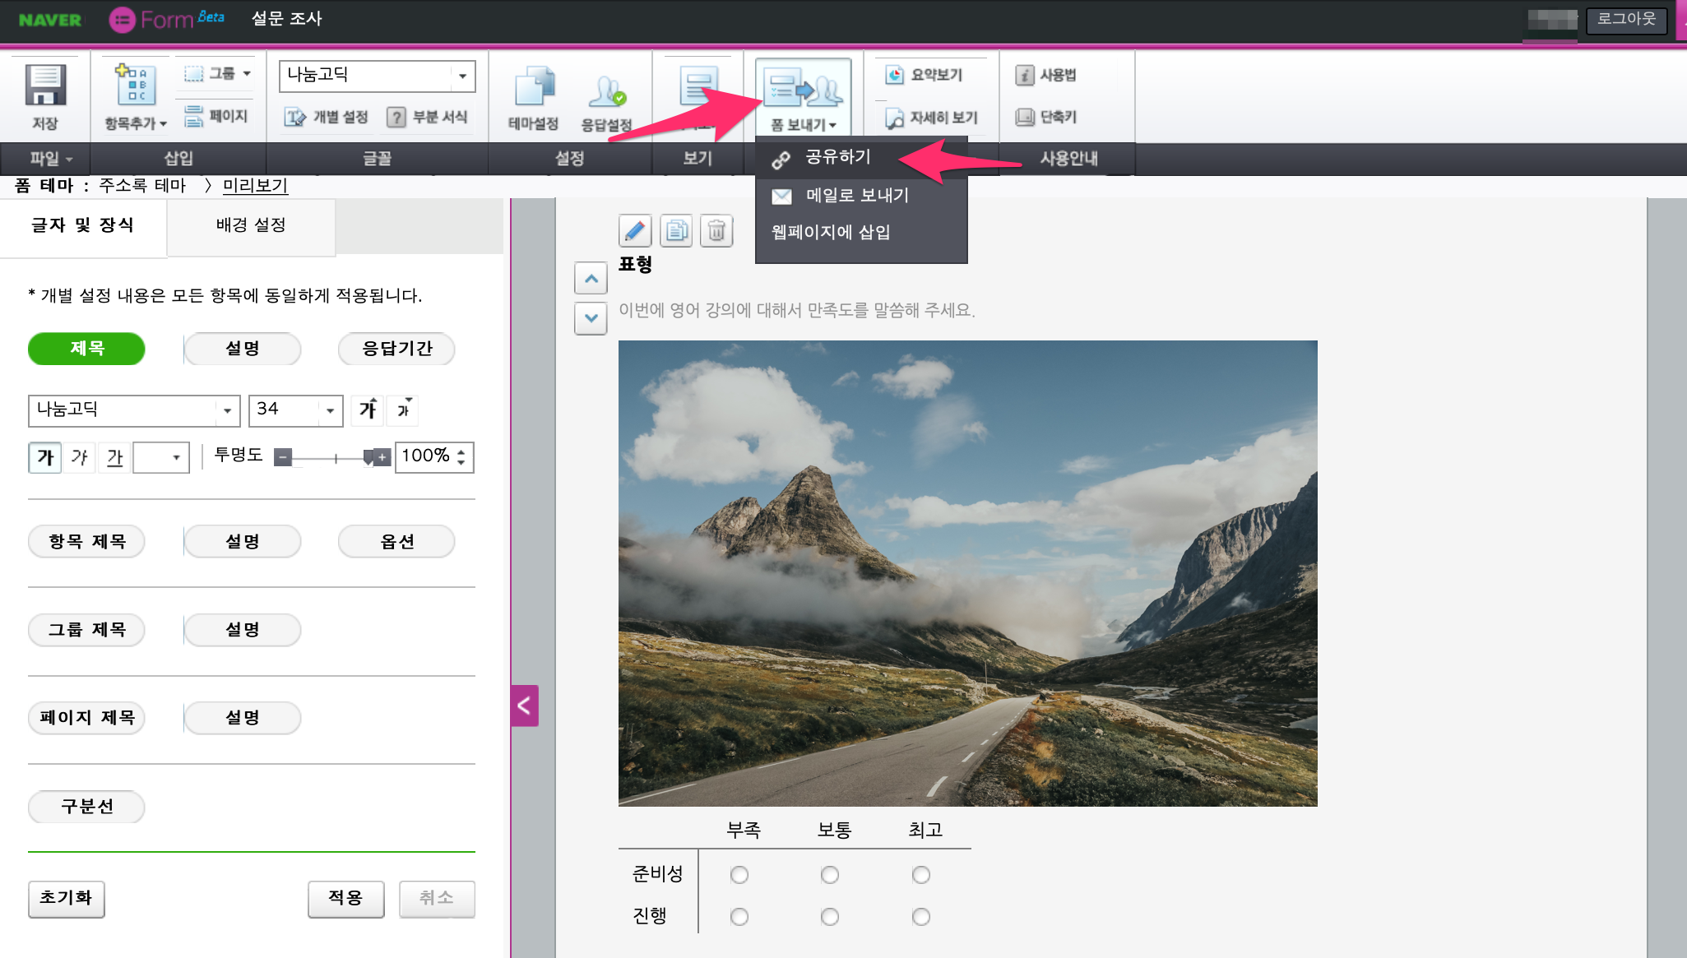Viewport: 1687px width, 958px height.
Task: Click the trash delete icon above the question
Action: coord(716,231)
